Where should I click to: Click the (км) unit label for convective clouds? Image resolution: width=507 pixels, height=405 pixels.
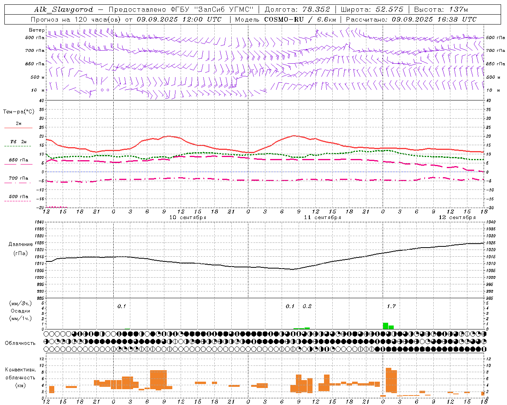[x=20, y=385]
